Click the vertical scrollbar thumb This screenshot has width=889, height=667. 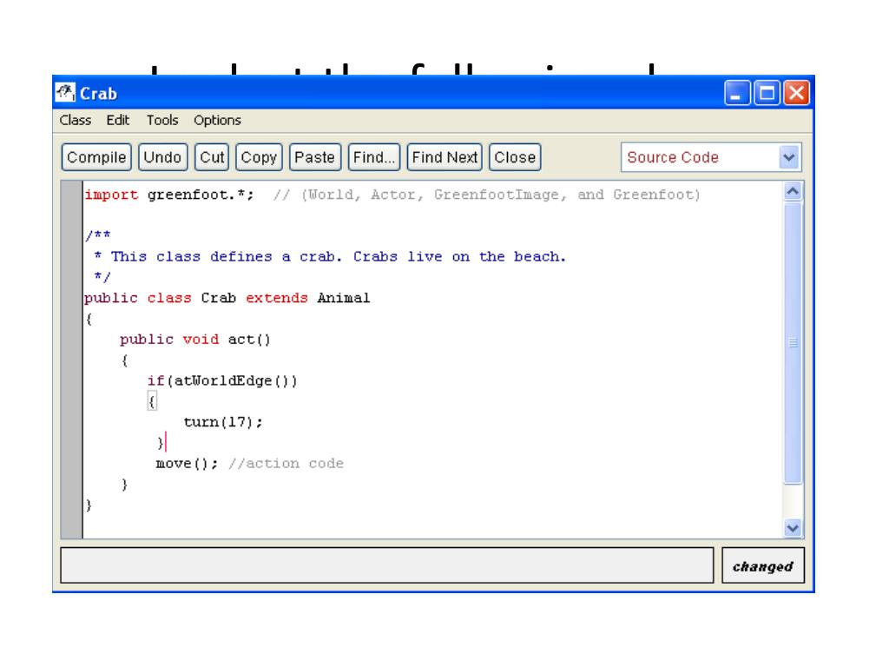pos(793,342)
